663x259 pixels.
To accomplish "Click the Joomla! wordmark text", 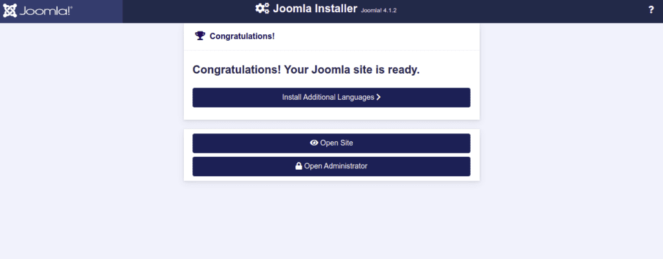I will [x=45, y=12].
